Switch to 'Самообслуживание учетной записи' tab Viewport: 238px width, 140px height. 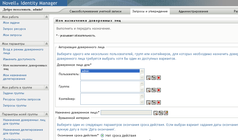pos(96,11)
